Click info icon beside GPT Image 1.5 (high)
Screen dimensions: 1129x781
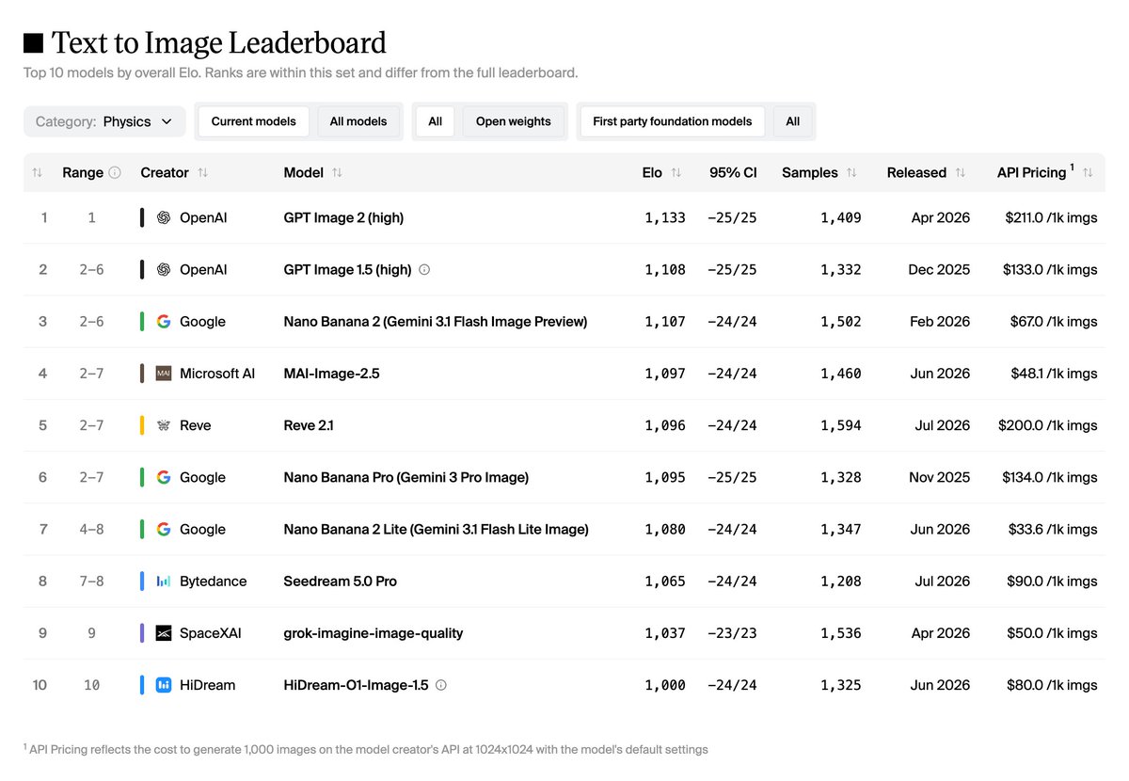tap(424, 269)
